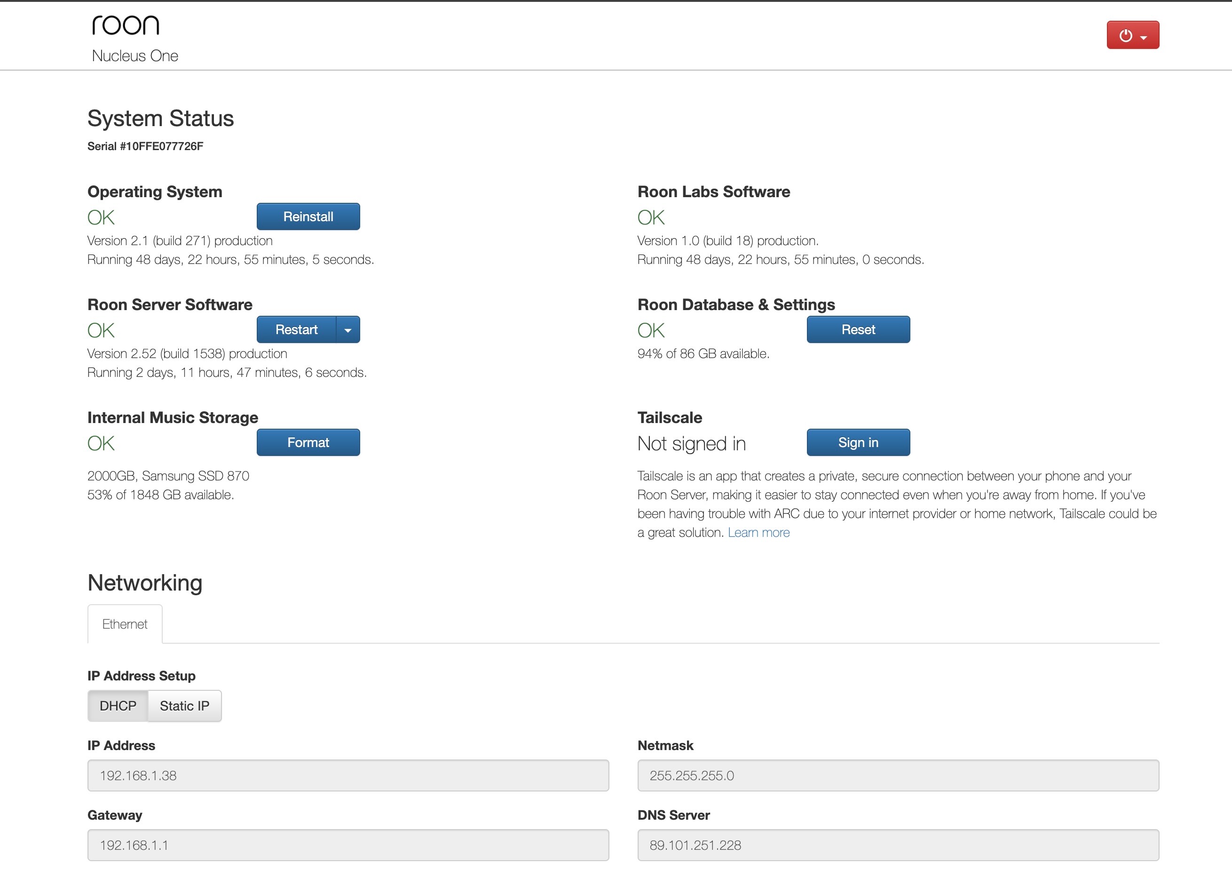Expand the Restart button dropdown arrow
Screen dimensions: 1232x879
point(348,329)
